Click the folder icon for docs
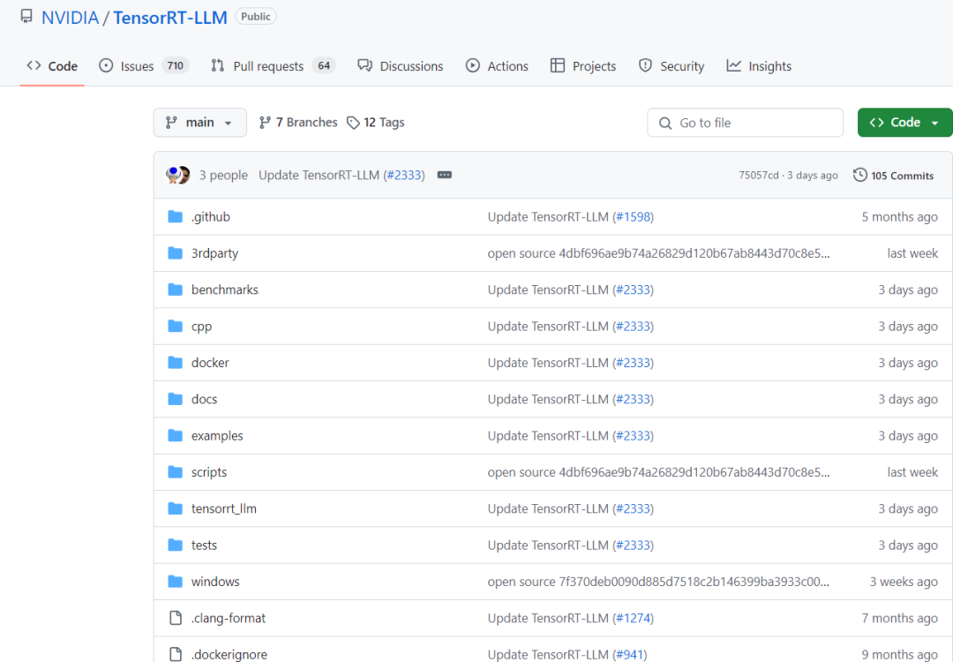This screenshot has width=953, height=662. 175,399
